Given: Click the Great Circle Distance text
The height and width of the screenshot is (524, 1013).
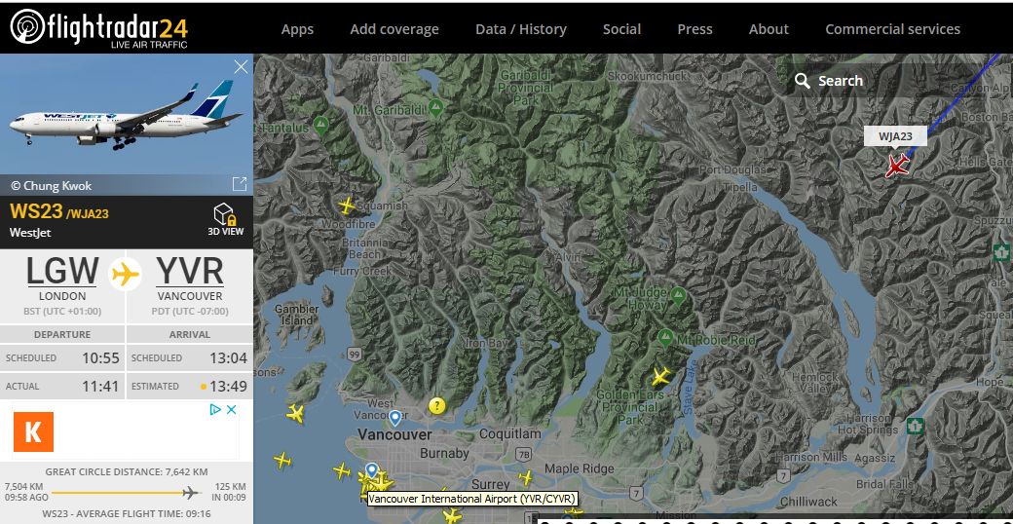Looking at the screenshot, I should 127,471.
